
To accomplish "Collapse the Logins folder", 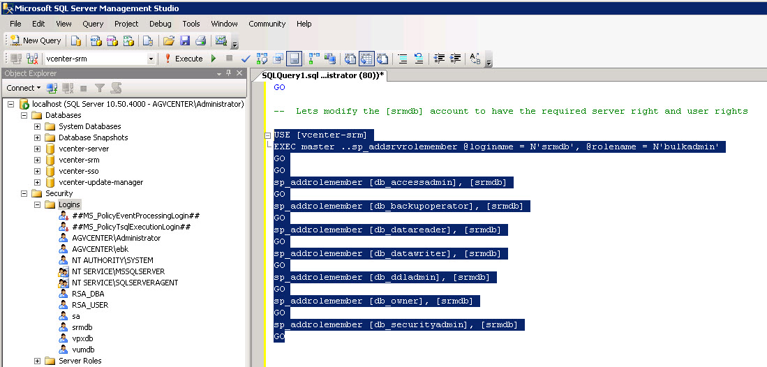I will coord(37,204).
